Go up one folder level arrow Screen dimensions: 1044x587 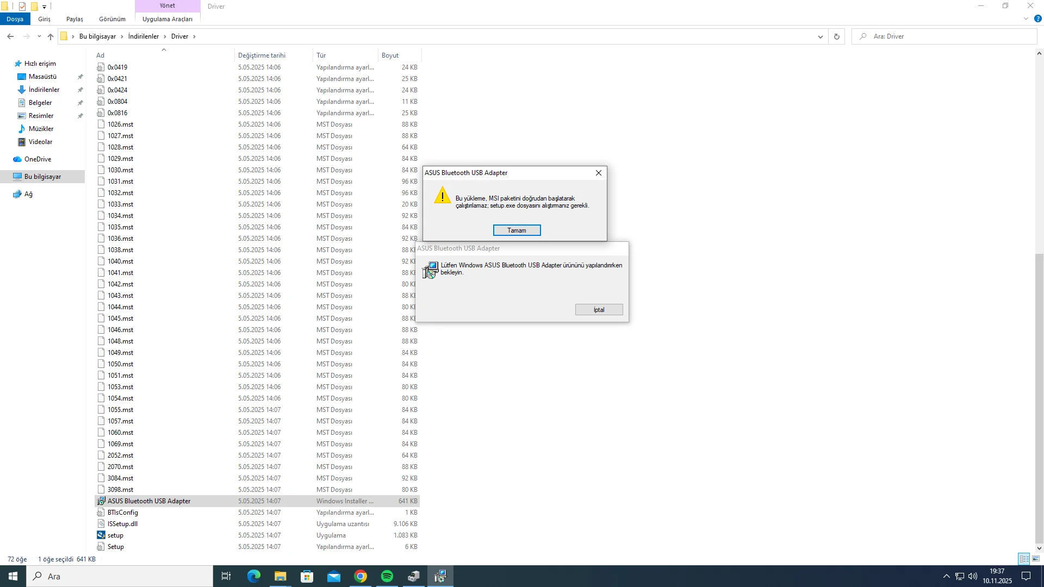[x=51, y=36]
